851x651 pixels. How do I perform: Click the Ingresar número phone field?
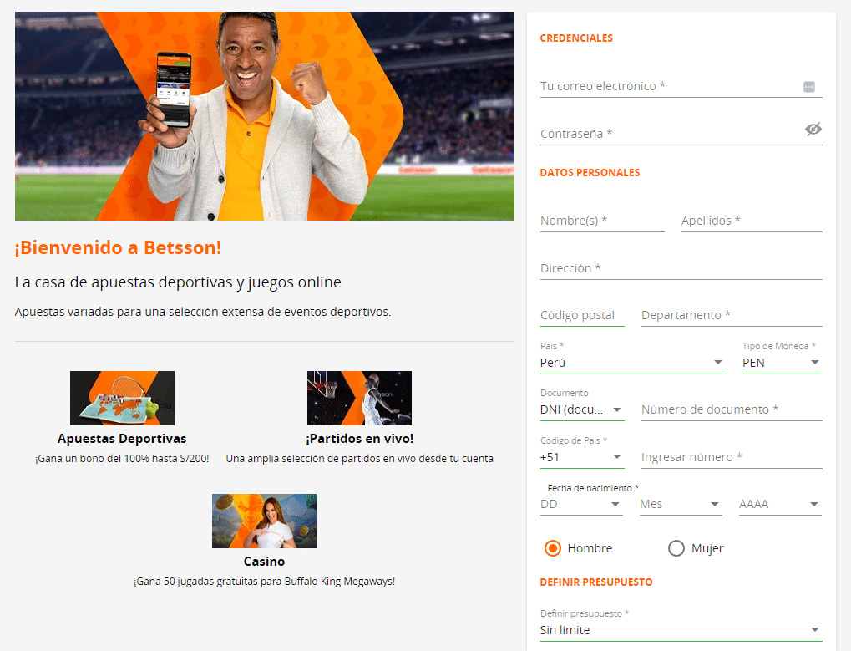pos(732,457)
